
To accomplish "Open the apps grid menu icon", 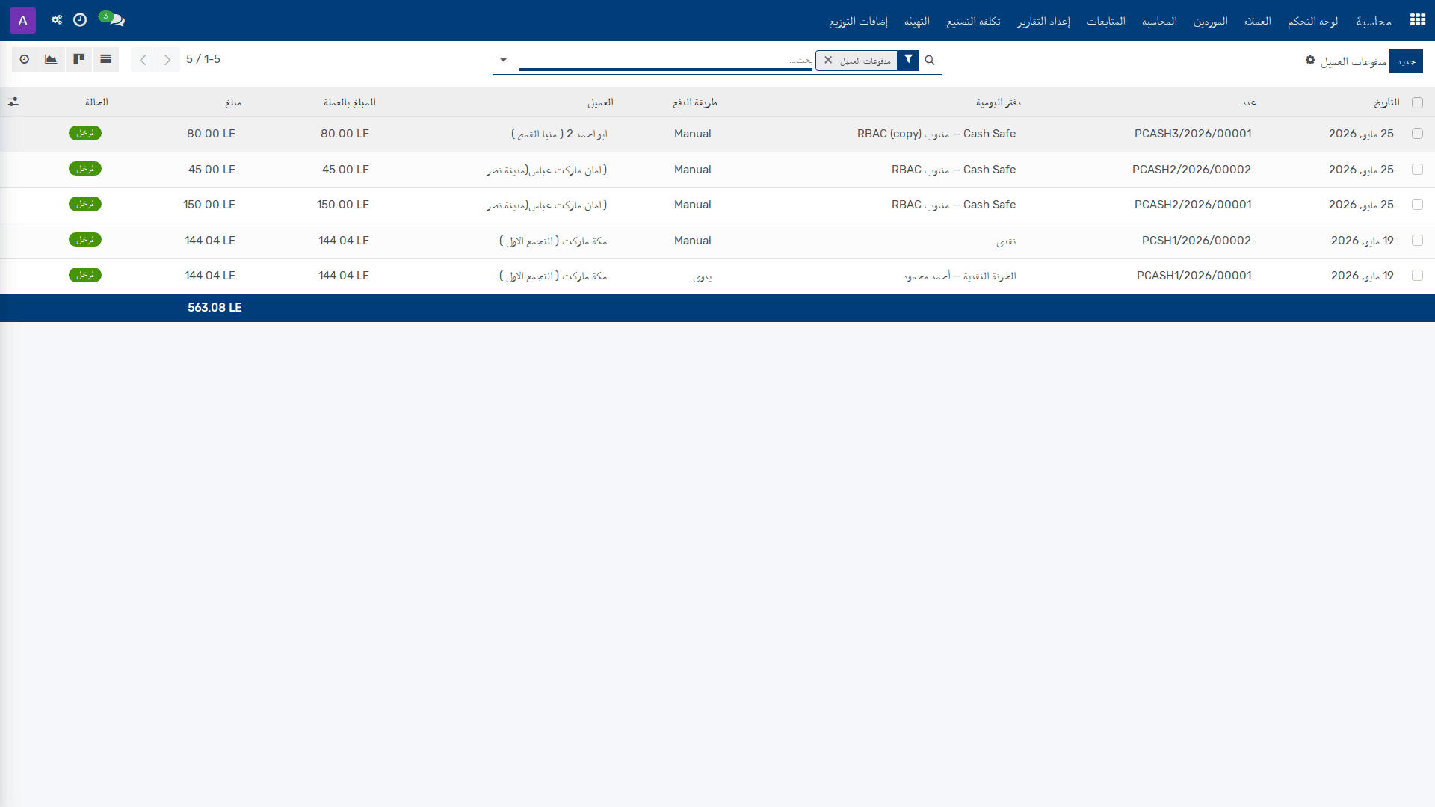I will click(x=1417, y=20).
